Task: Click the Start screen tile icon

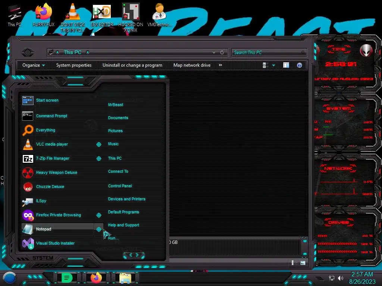Action: tap(28, 101)
